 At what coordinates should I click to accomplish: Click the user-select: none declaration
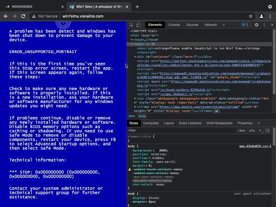point(149,184)
